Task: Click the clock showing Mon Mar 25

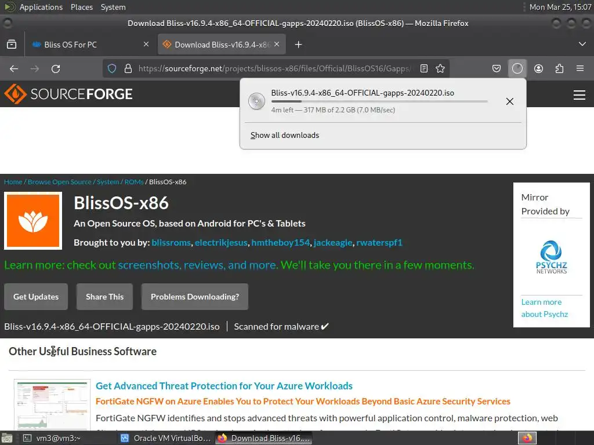Action: [560, 7]
